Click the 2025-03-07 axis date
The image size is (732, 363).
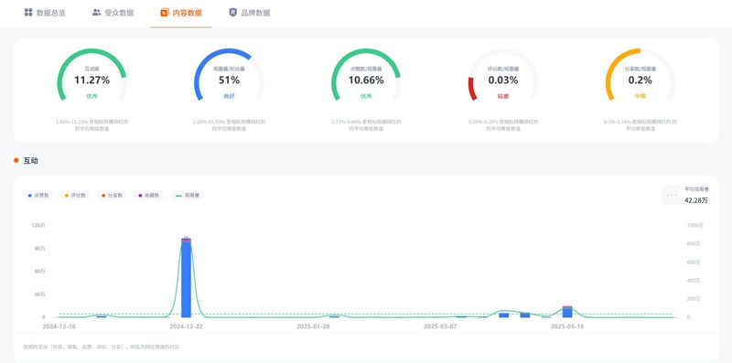click(440, 326)
